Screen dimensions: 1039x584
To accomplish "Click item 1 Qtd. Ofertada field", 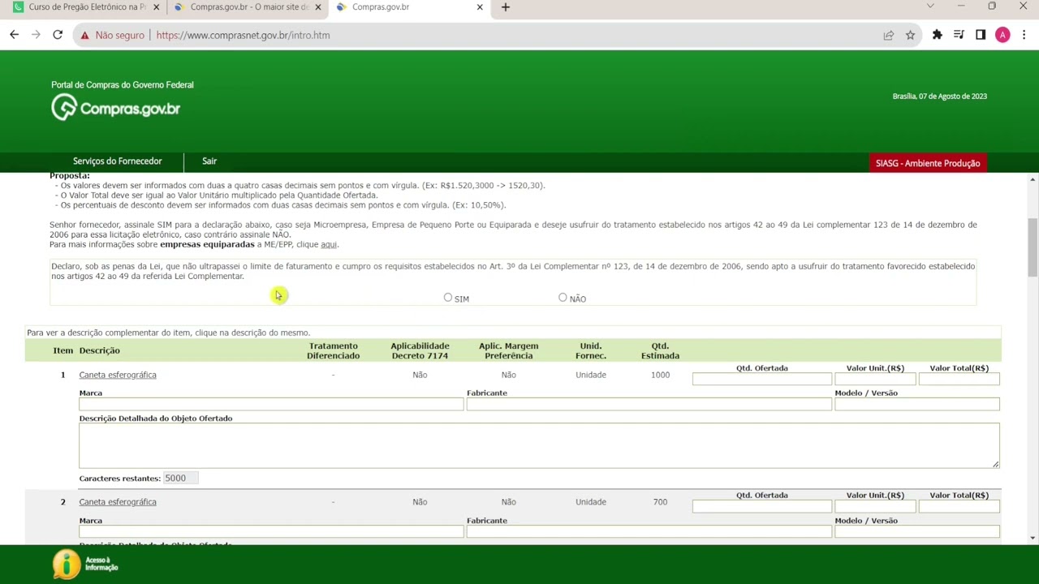I will coord(762,379).
